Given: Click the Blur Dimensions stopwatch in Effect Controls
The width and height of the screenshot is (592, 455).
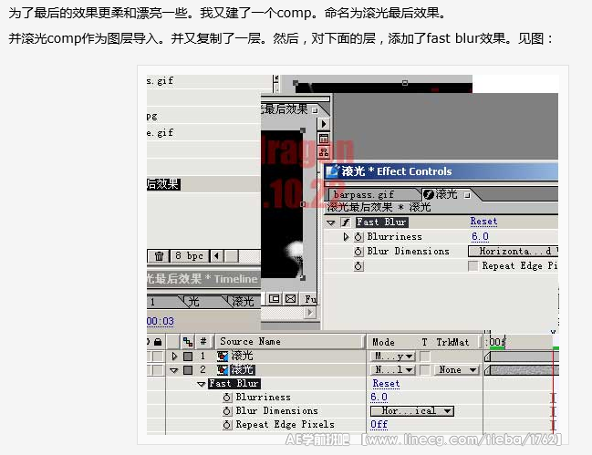Looking at the screenshot, I should [358, 252].
